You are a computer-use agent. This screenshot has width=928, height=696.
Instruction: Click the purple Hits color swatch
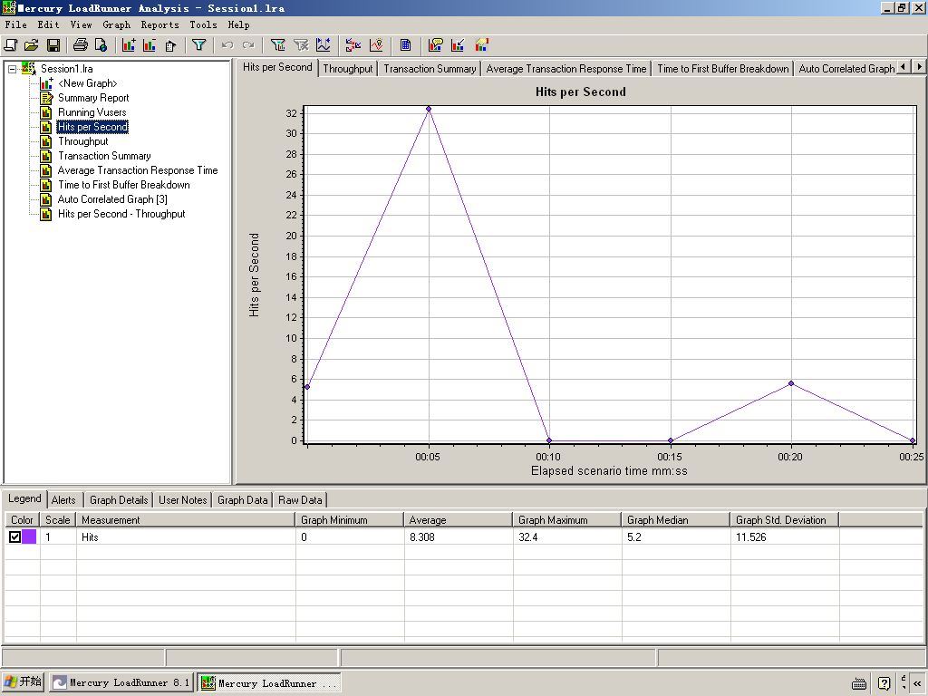click(29, 537)
